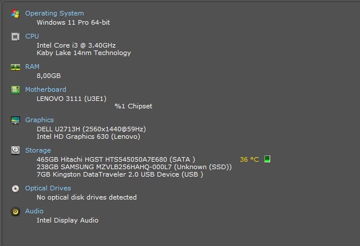Click the Audio speaker icon
Image resolution: width=360 pixels, height=246 pixels.
[x=15, y=211]
